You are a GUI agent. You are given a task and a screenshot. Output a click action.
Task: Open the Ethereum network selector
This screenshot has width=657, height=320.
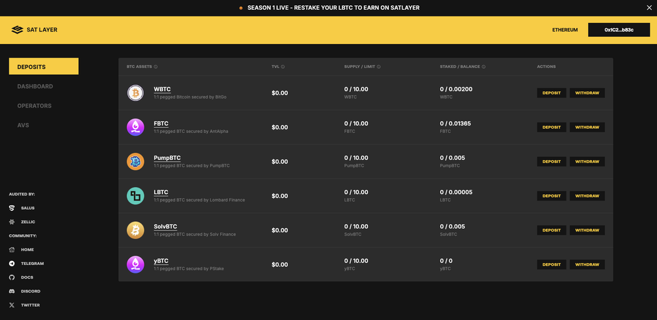click(x=564, y=30)
